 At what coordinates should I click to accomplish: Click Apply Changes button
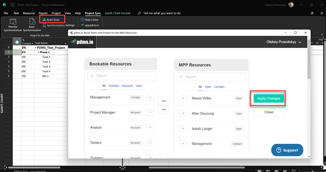[269, 98]
